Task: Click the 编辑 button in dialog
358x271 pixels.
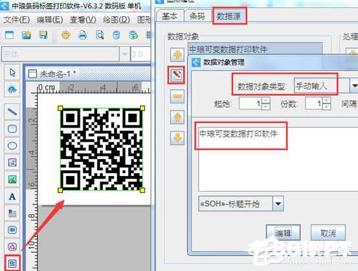Action: (x=283, y=233)
